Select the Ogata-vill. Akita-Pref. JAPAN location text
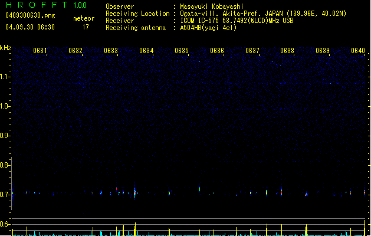 pyautogui.click(x=263, y=14)
